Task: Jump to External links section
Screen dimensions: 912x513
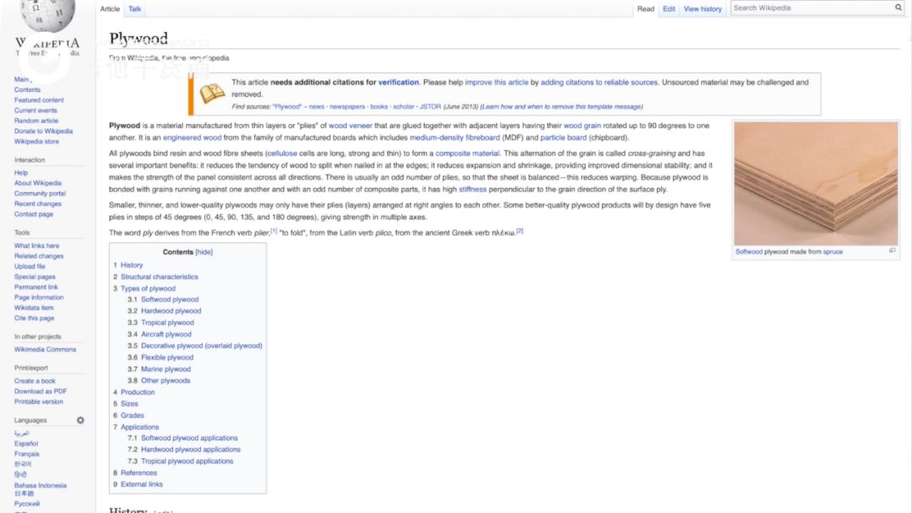Action: tap(142, 484)
